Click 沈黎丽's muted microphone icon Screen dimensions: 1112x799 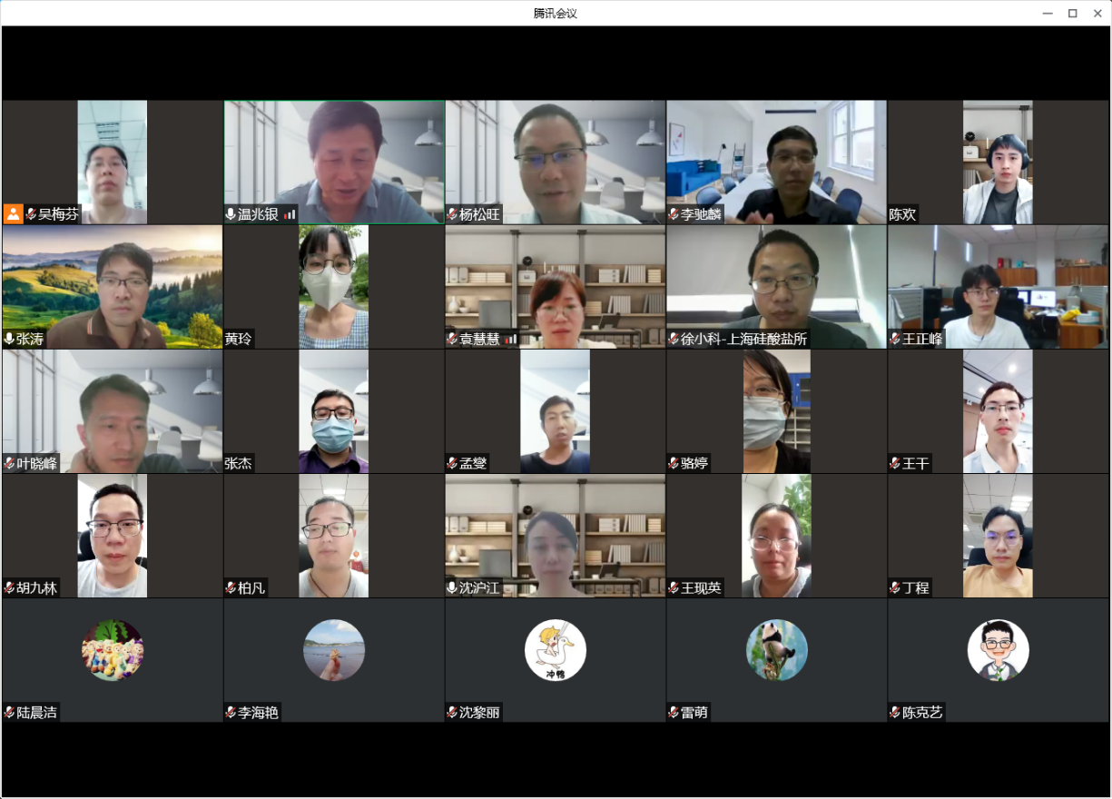coord(452,713)
